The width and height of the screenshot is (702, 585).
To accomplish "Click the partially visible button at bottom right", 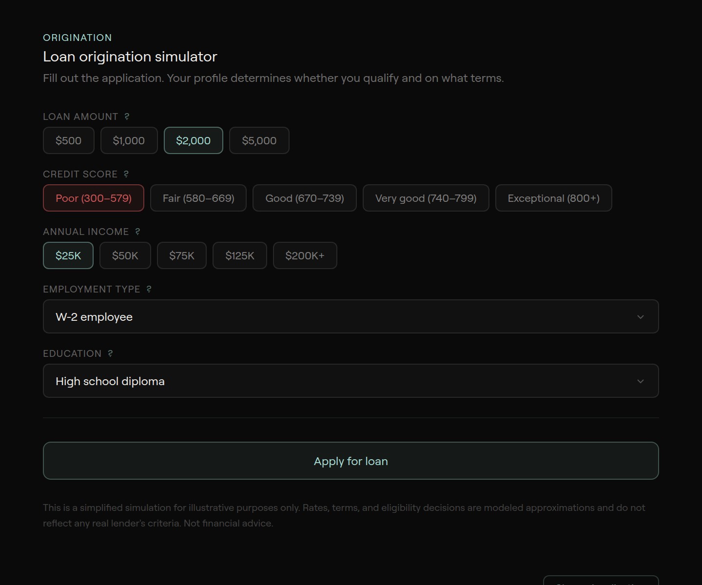I will tap(601, 582).
